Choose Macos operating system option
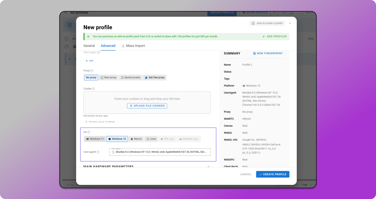The image size is (376, 199). click(136, 139)
